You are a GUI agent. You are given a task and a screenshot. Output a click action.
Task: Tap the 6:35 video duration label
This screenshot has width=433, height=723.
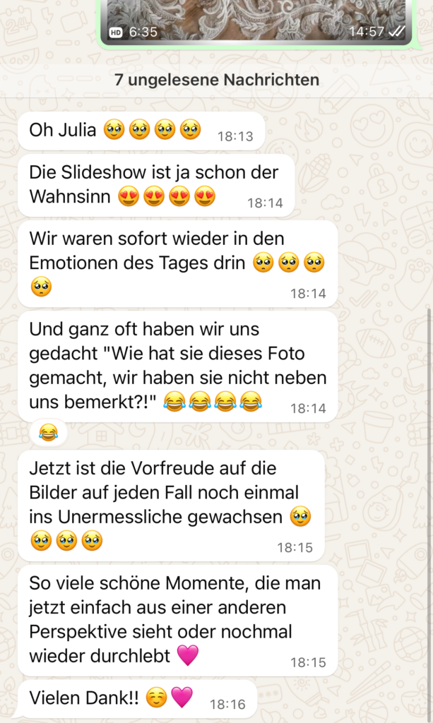click(143, 32)
